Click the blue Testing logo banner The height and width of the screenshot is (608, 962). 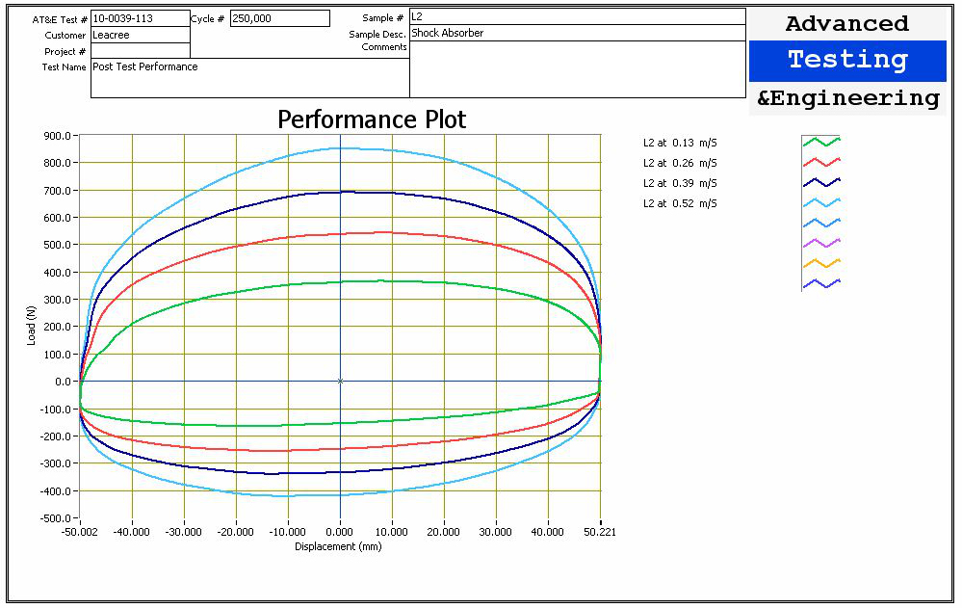tap(847, 61)
